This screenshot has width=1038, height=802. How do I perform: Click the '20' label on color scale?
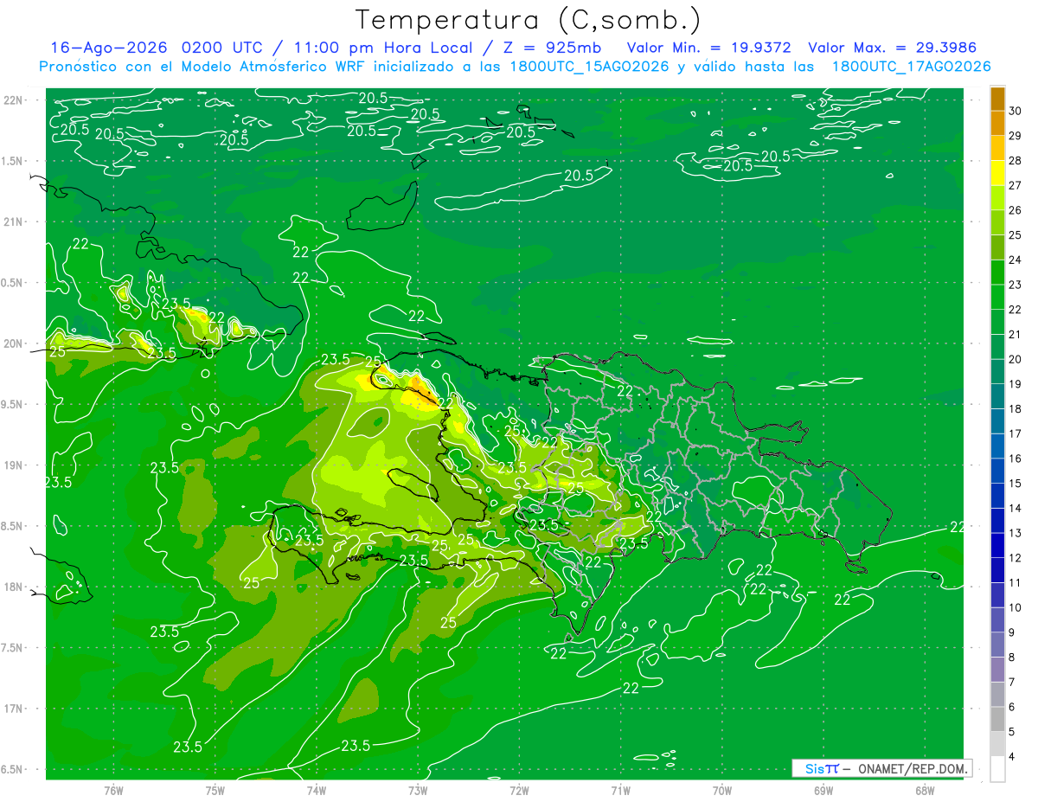tap(1015, 359)
